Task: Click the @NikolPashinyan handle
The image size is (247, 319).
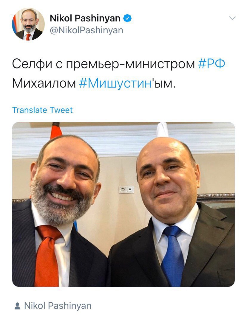Action: point(87,30)
